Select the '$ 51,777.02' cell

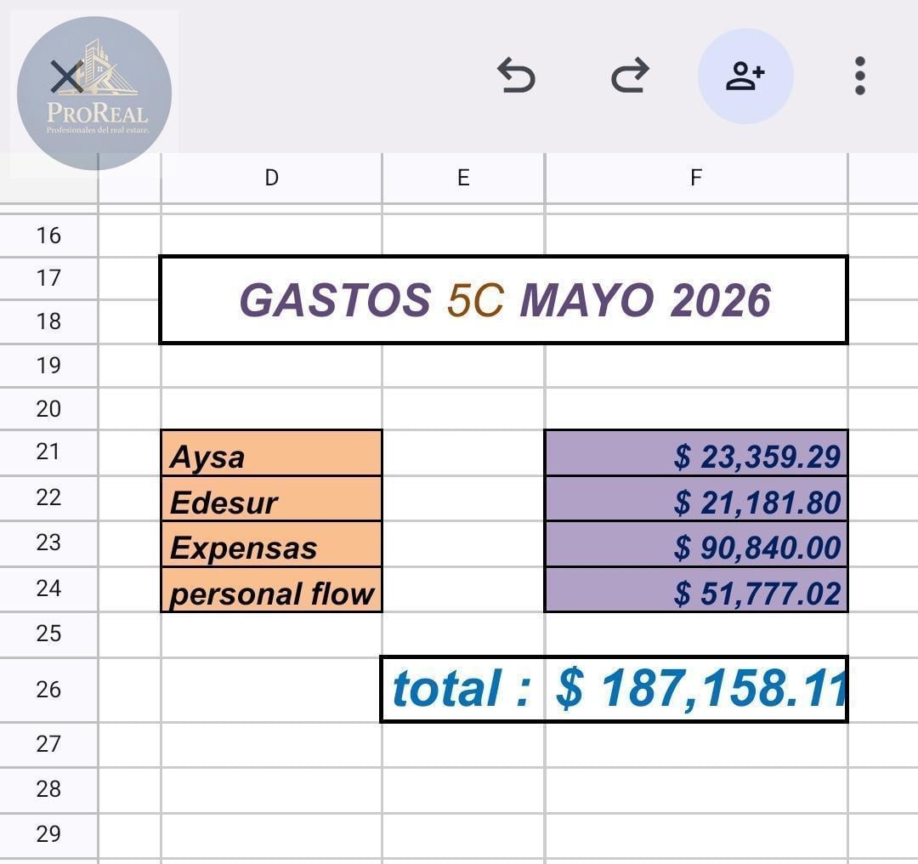pos(696,590)
